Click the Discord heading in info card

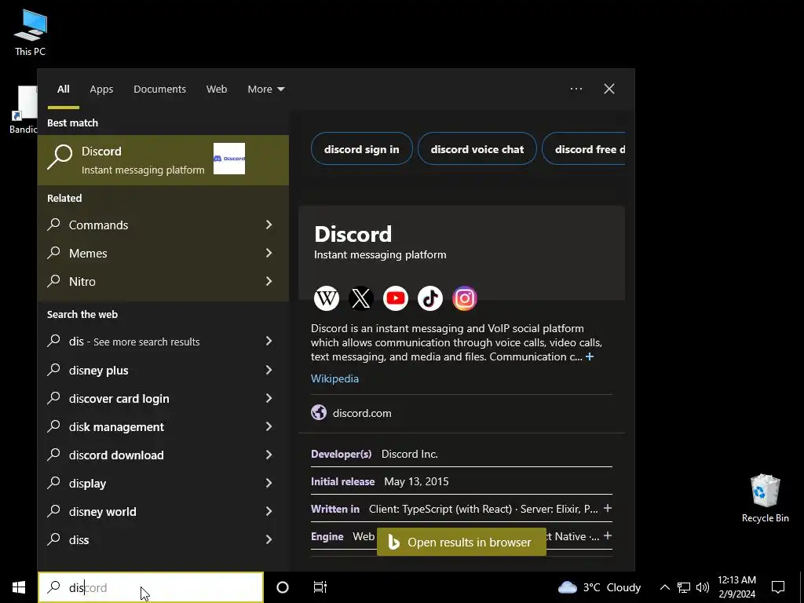(x=353, y=234)
